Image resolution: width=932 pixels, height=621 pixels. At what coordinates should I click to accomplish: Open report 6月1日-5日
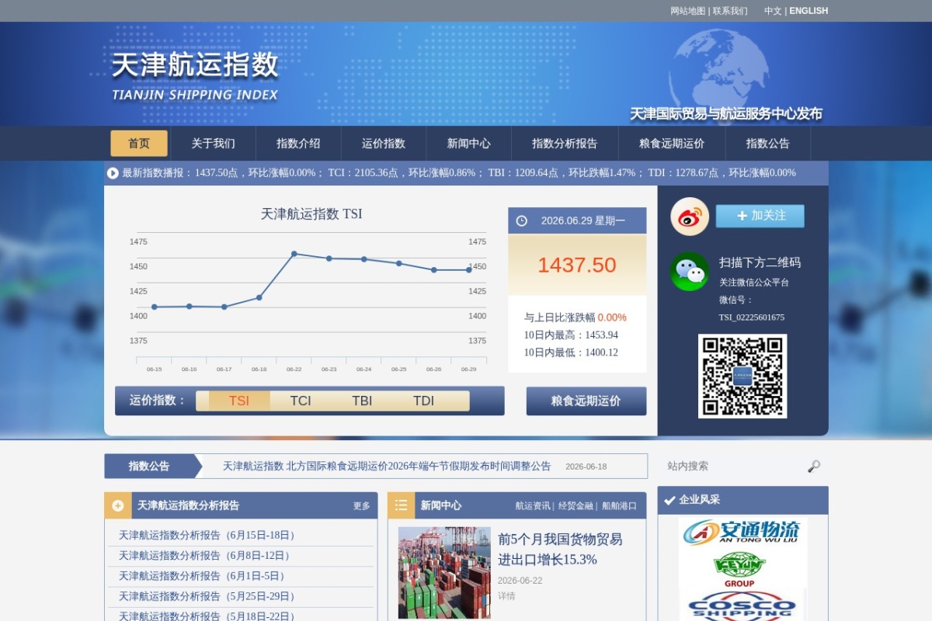pyautogui.click(x=204, y=576)
